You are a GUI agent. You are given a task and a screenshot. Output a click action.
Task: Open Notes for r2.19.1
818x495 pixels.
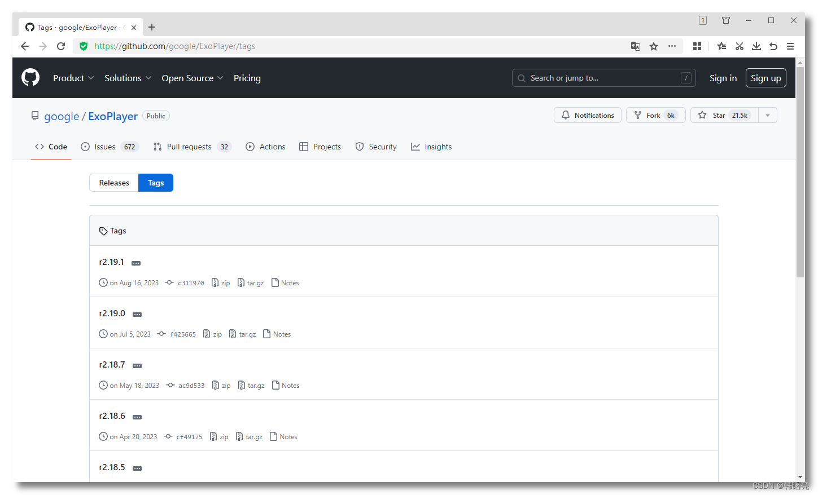pos(285,283)
